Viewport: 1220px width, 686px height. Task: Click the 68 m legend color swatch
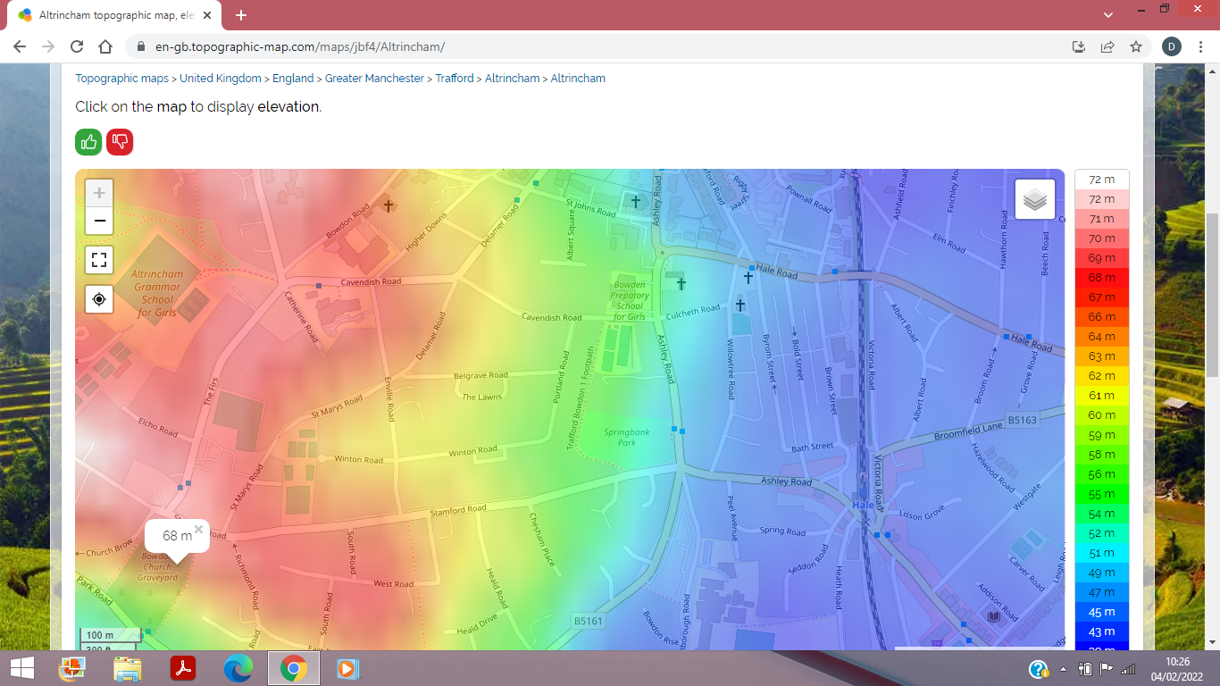tap(1102, 278)
